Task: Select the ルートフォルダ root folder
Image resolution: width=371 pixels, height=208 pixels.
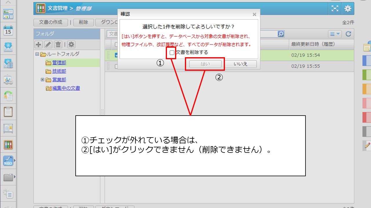Action: point(63,54)
